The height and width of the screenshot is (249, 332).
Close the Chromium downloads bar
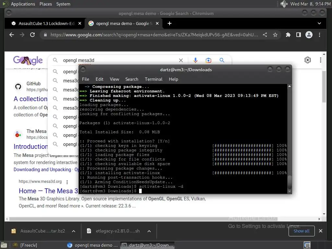[x=321, y=231]
